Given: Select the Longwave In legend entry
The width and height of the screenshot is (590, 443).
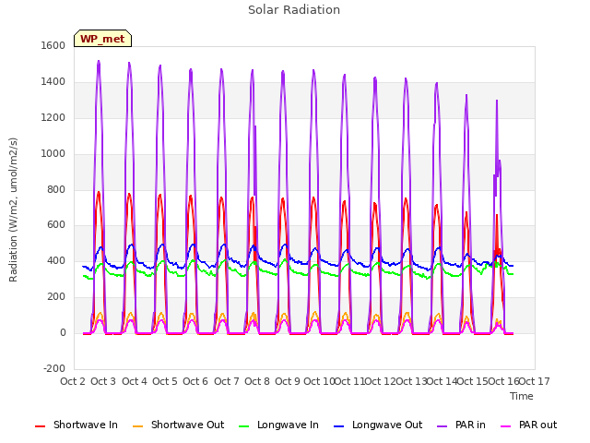Looking at the screenshot, I should (x=278, y=425).
